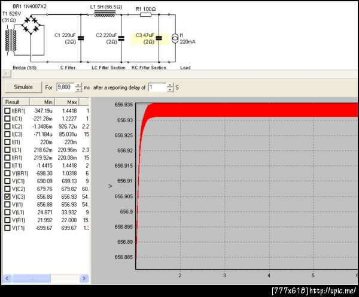Enable the V(C2) result checkbox
This screenshot has width=359, height=297.
8,189
